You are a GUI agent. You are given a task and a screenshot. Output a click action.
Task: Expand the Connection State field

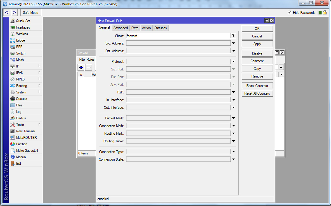click(x=233, y=159)
